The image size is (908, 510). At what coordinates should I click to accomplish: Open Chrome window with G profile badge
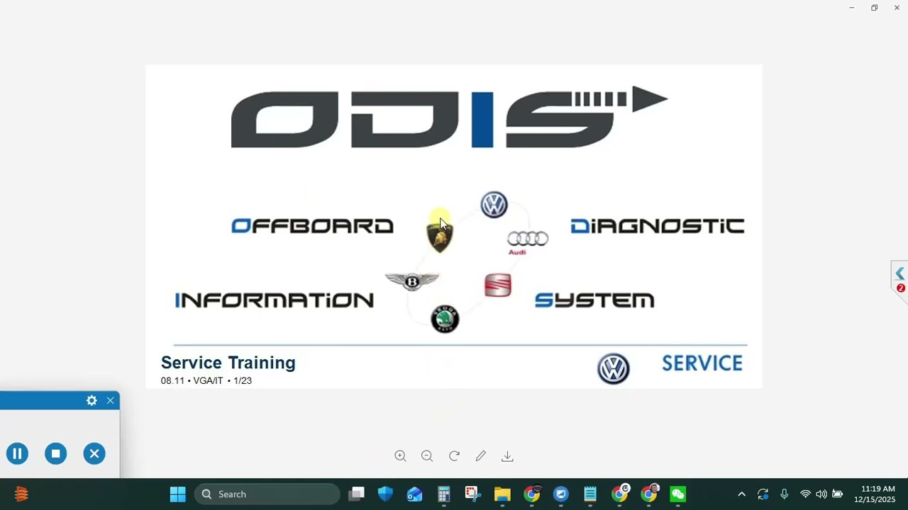tap(620, 494)
